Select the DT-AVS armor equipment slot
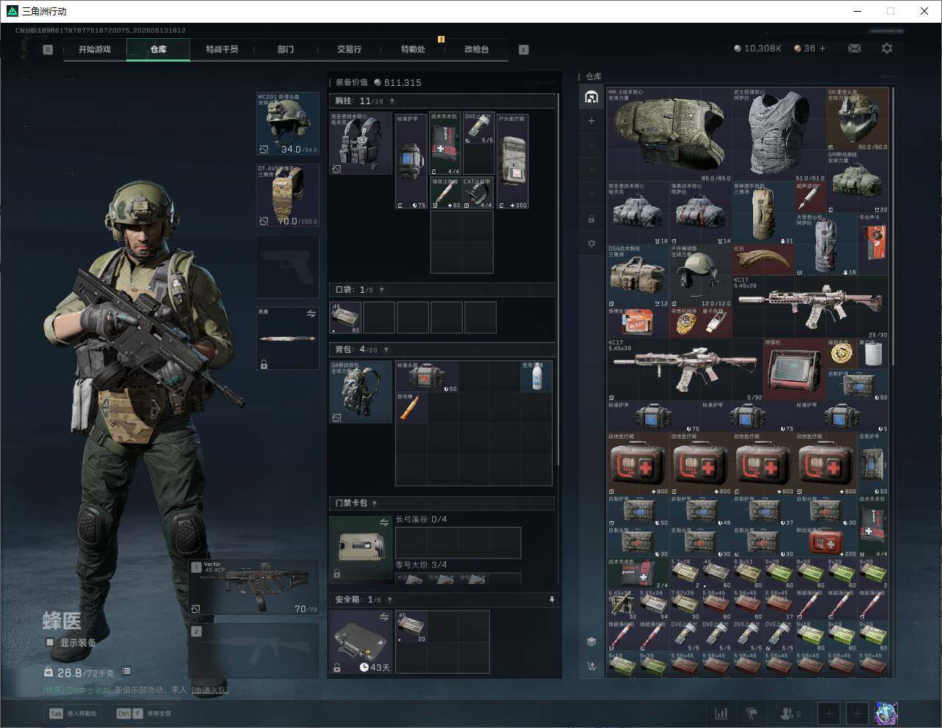 click(x=287, y=195)
